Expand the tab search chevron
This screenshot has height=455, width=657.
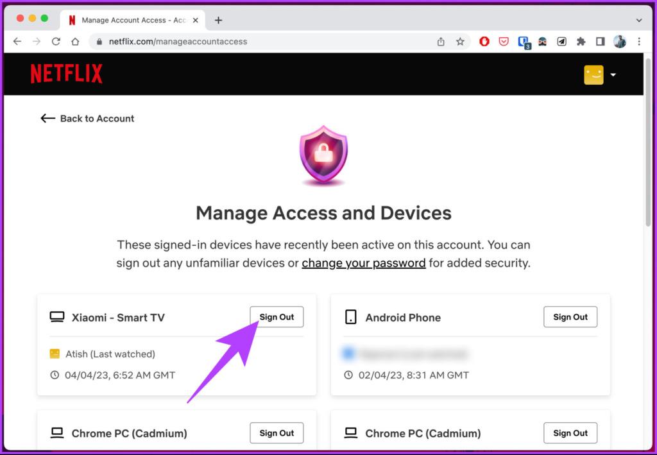pos(639,20)
